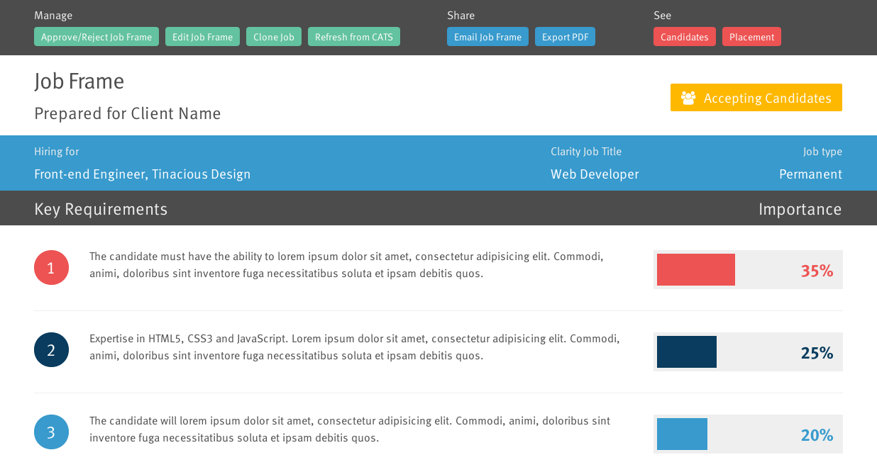877x467 pixels.
Task: Open the Placement page
Action: point(751,37)
